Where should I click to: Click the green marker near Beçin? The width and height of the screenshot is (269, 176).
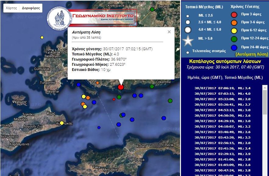coord(152,9)
